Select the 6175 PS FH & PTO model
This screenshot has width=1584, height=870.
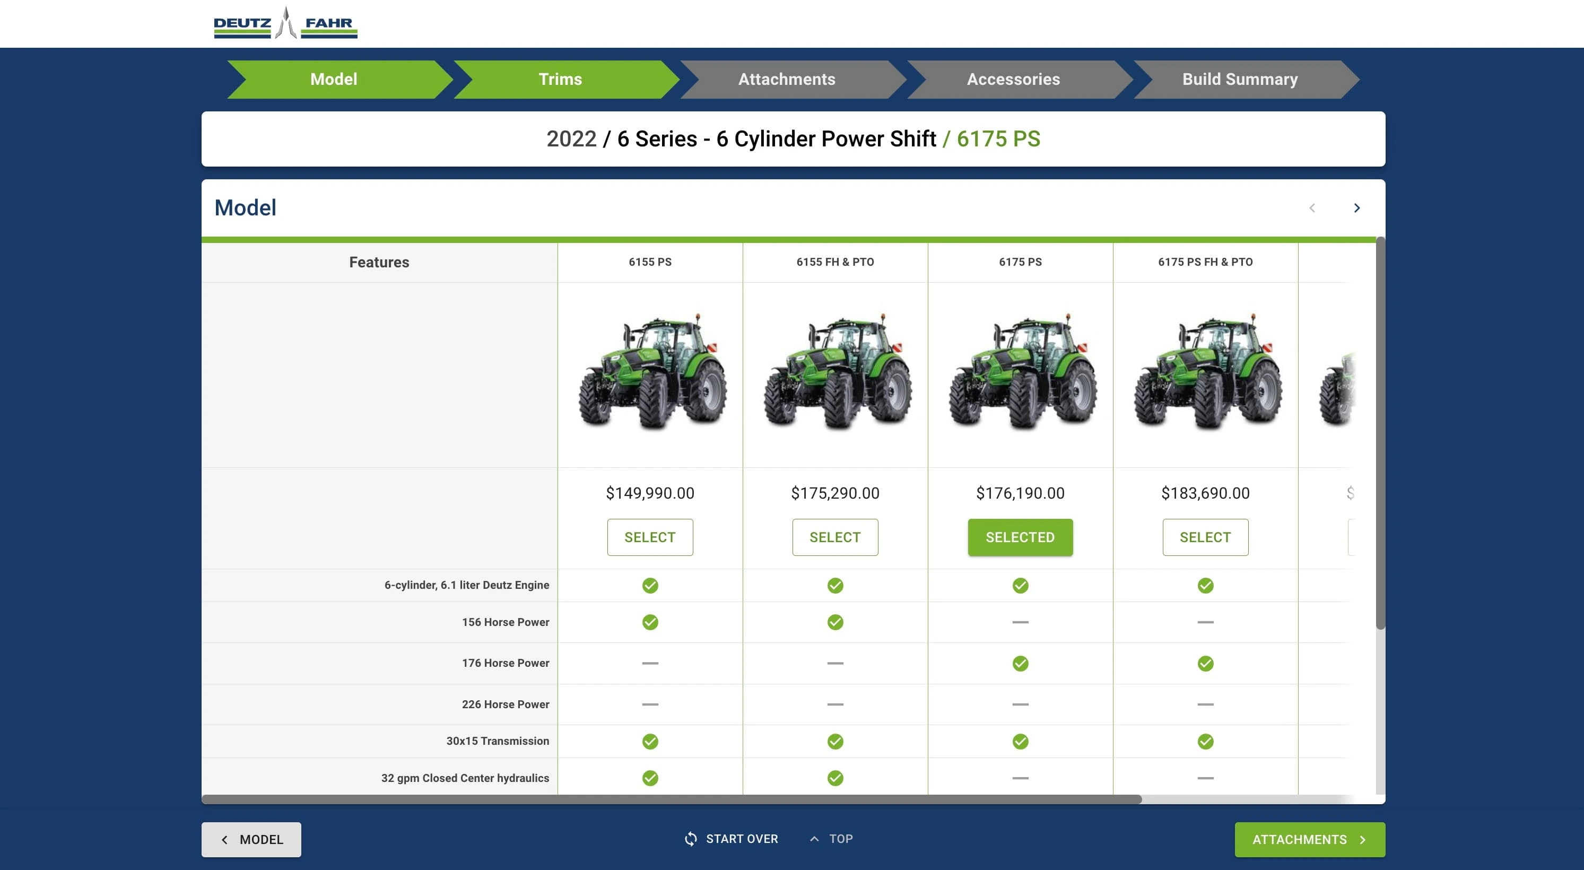click(1205, 537)
